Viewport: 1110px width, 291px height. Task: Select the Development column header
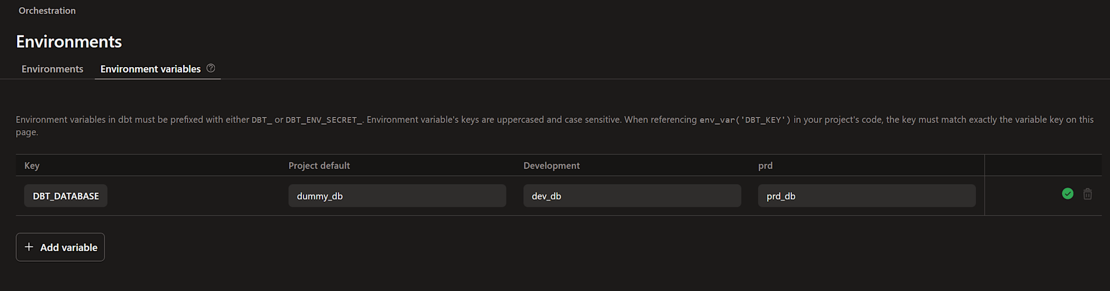551,165
